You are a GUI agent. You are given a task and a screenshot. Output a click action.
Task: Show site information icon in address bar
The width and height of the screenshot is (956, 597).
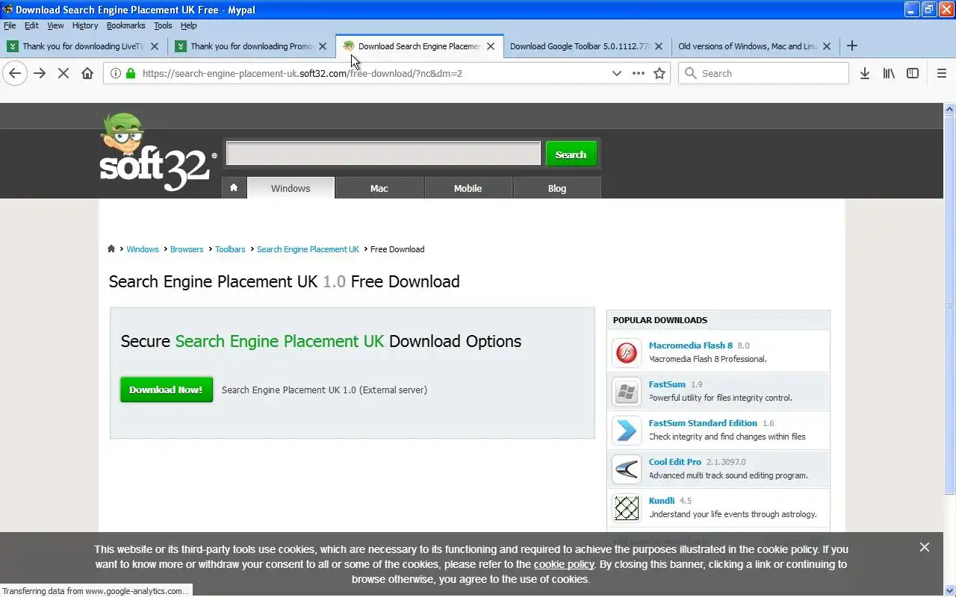116,73
